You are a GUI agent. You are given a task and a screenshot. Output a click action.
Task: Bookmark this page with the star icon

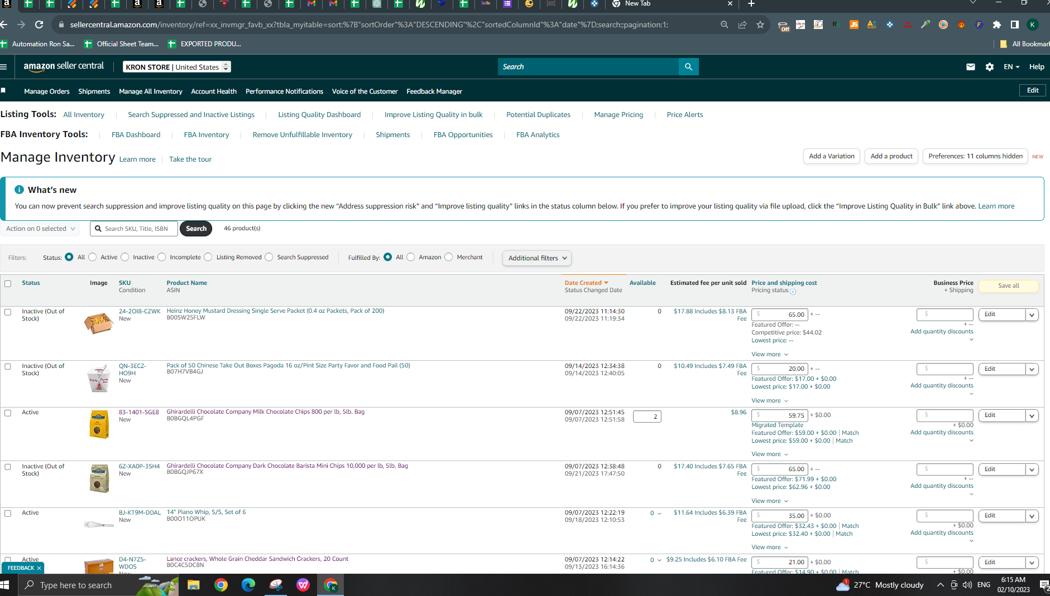pos(760,25)
